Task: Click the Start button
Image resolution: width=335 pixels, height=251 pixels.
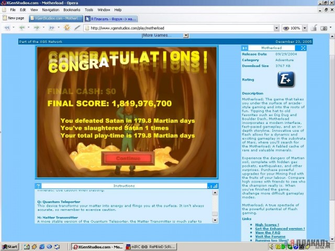Action: click(10, 247)
